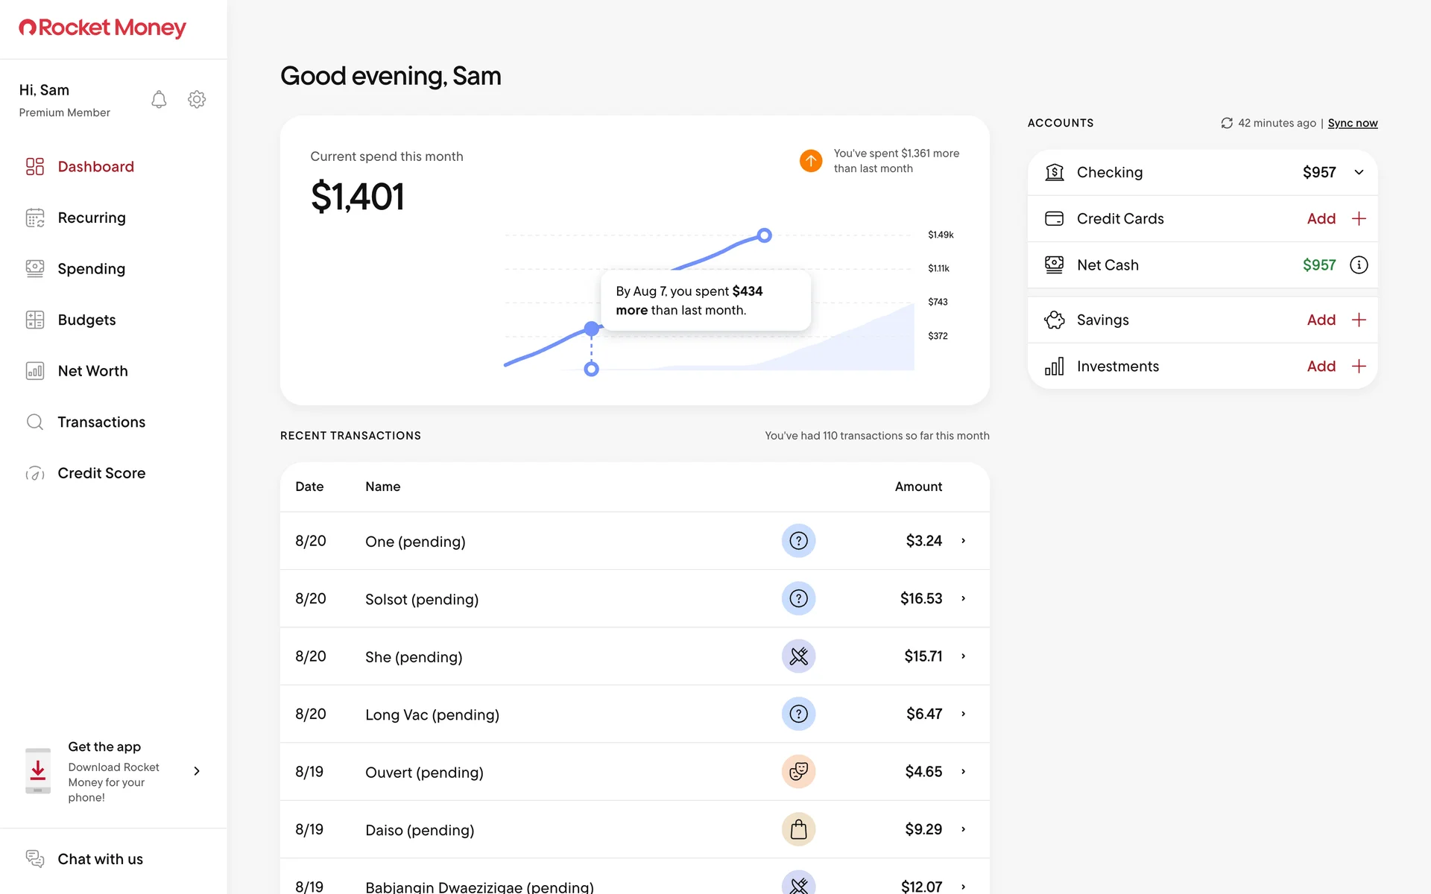Viewport: 1431px width, 894px height.
Task: Click Sync now link
Action: (x=1352, y=123)
